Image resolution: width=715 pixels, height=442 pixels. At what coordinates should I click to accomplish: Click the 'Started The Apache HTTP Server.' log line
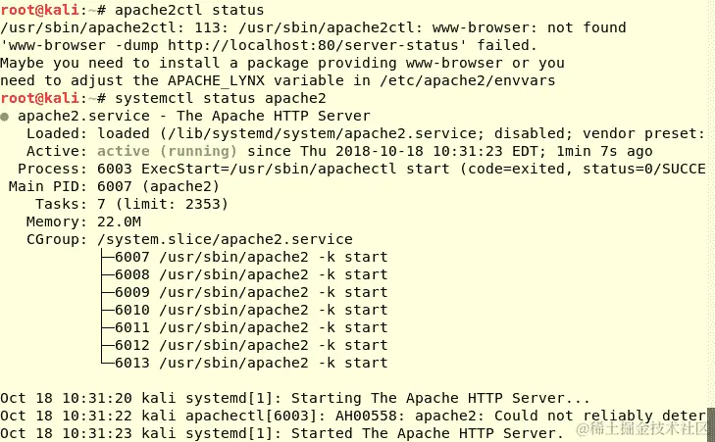pyautogui.click(x=281, y=434)
